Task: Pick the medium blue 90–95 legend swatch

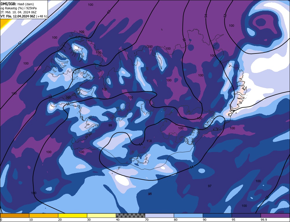Action: click(x=217, y=216)
